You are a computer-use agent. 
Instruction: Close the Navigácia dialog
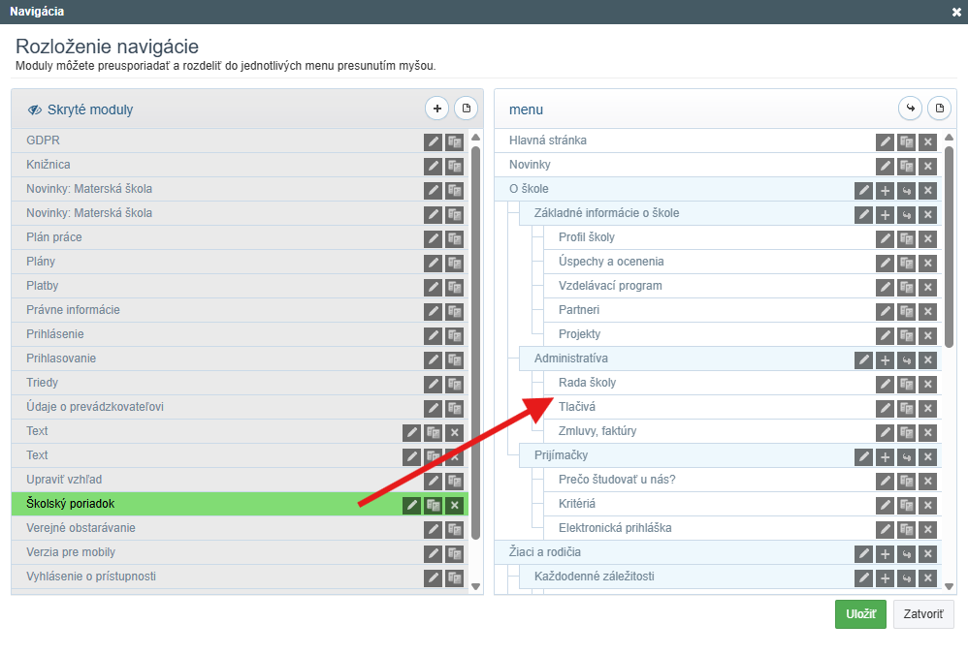[x=956, y=12]
